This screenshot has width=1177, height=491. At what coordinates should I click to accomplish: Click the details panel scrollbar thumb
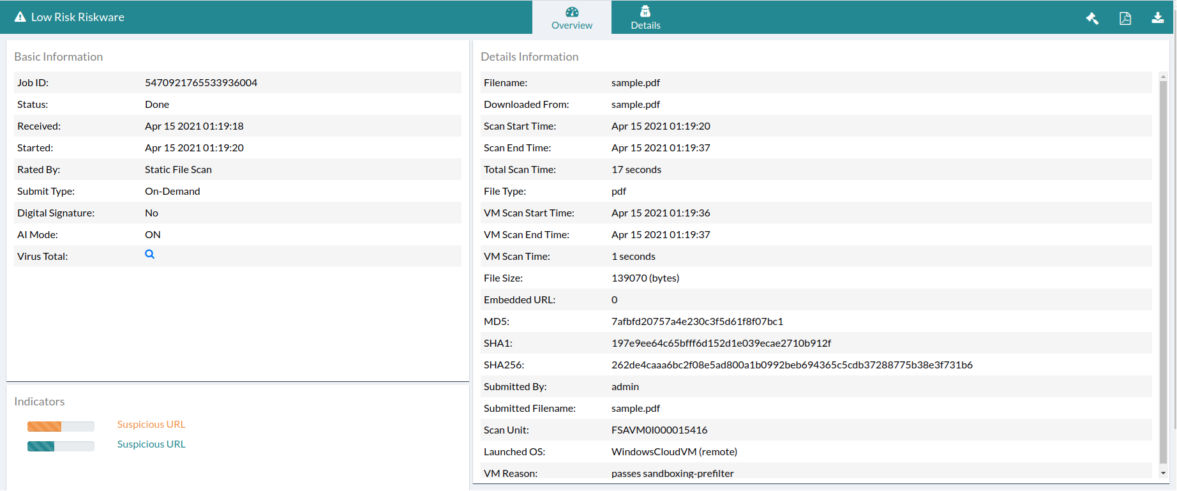point(1163,271)
